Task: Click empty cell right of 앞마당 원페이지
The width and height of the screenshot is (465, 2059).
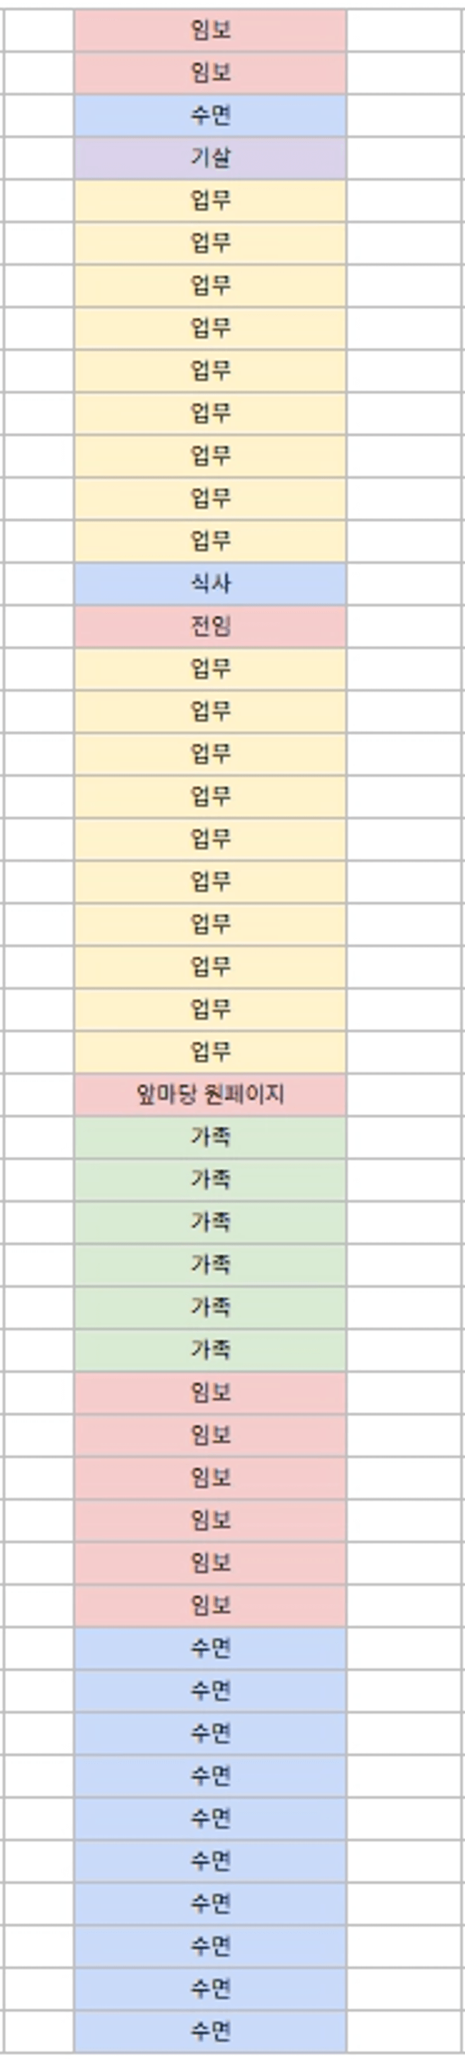Action: [405, 1094]
